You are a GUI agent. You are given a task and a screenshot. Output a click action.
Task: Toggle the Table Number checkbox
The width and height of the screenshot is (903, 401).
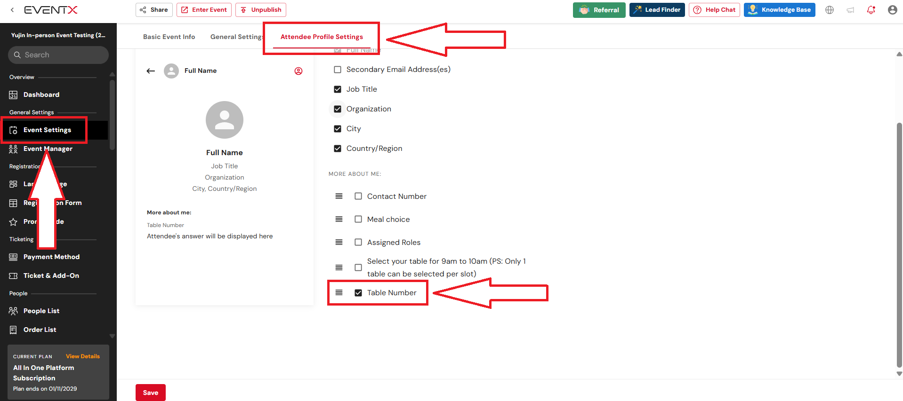point(358,293)
